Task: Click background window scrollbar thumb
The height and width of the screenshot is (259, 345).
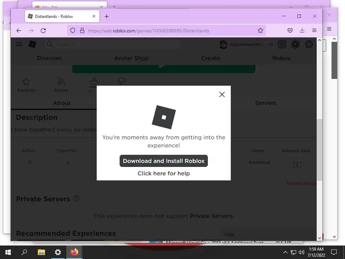Action: pos(335,60)
